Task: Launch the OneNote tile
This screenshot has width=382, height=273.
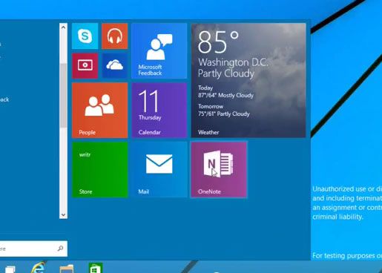Action: 219,169
